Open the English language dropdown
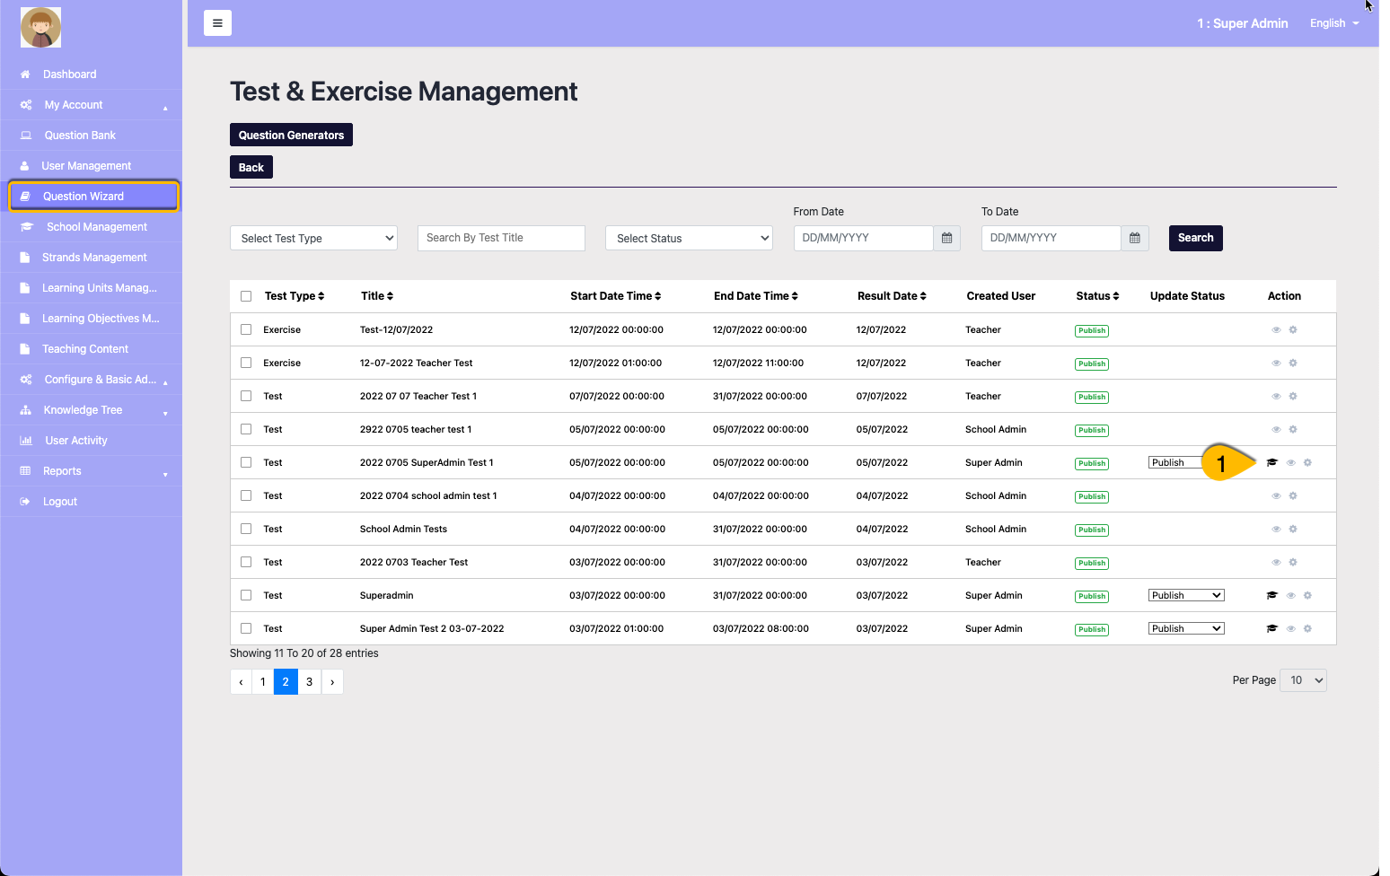 click(1334, 23)
